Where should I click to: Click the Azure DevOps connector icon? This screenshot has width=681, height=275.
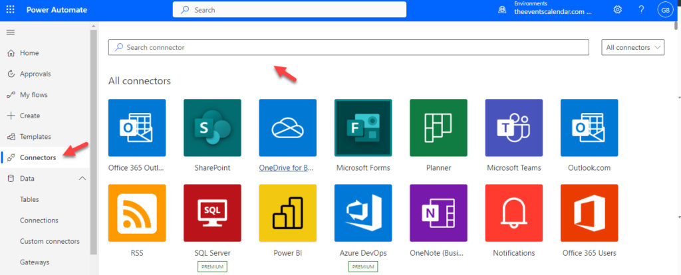(363, 213)
